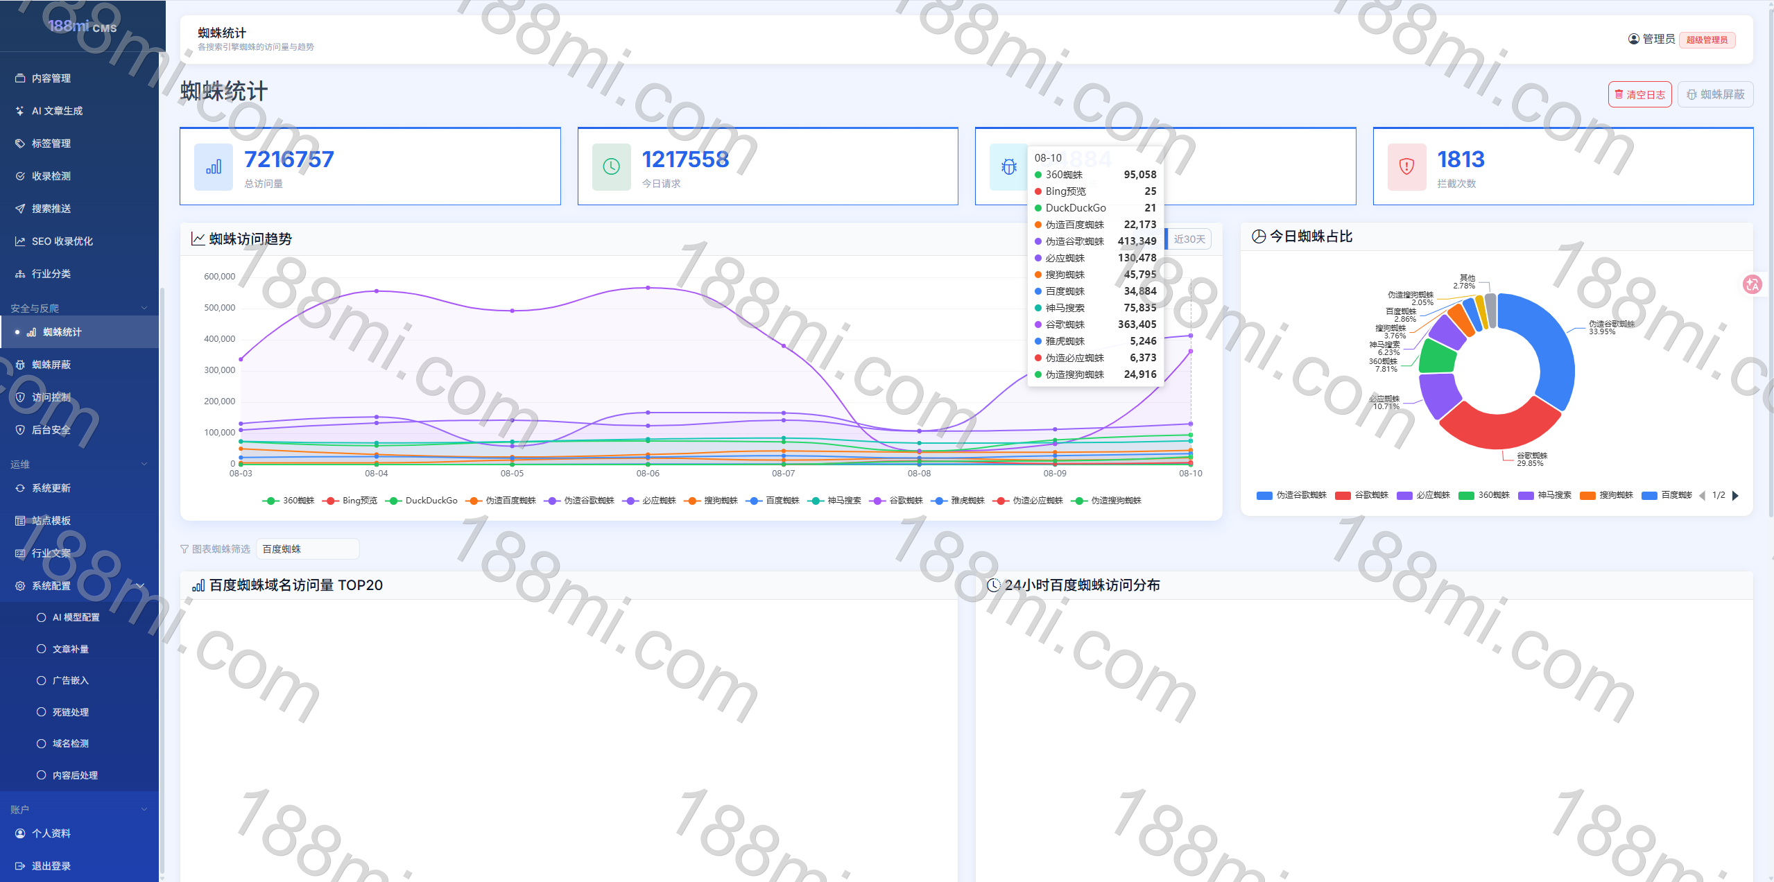
Task: Click 神马搜索 in the trend chart legend
Action: [x=834, y=501]
